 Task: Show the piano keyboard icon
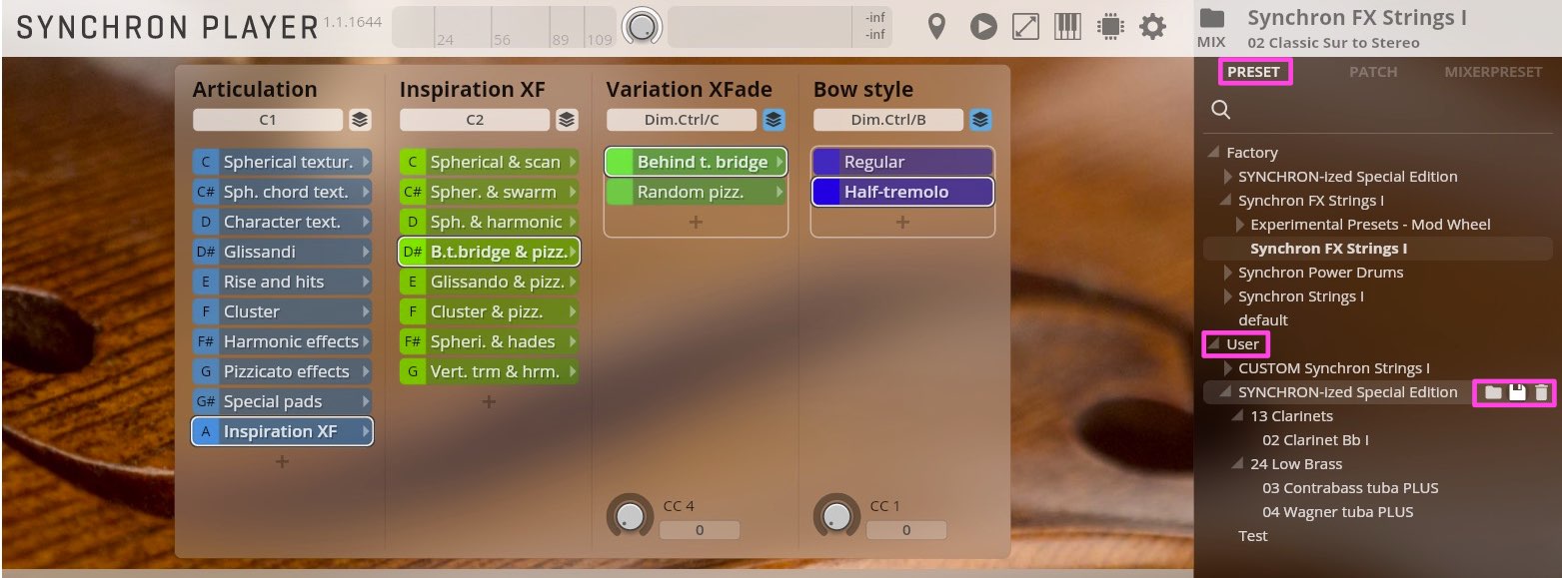click(x=1067, y=27)
